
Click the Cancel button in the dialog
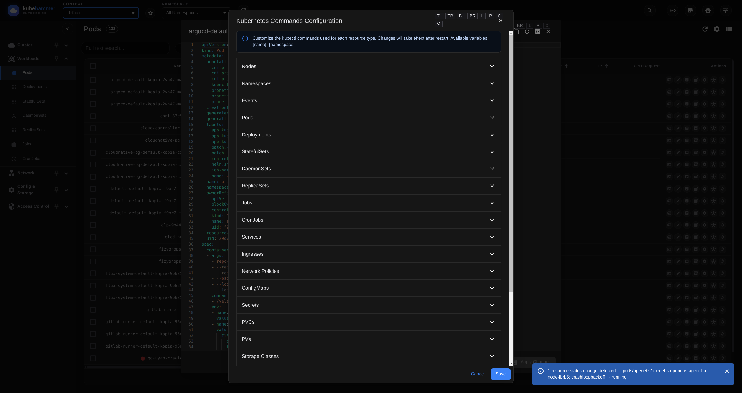[x=477, y=374]
